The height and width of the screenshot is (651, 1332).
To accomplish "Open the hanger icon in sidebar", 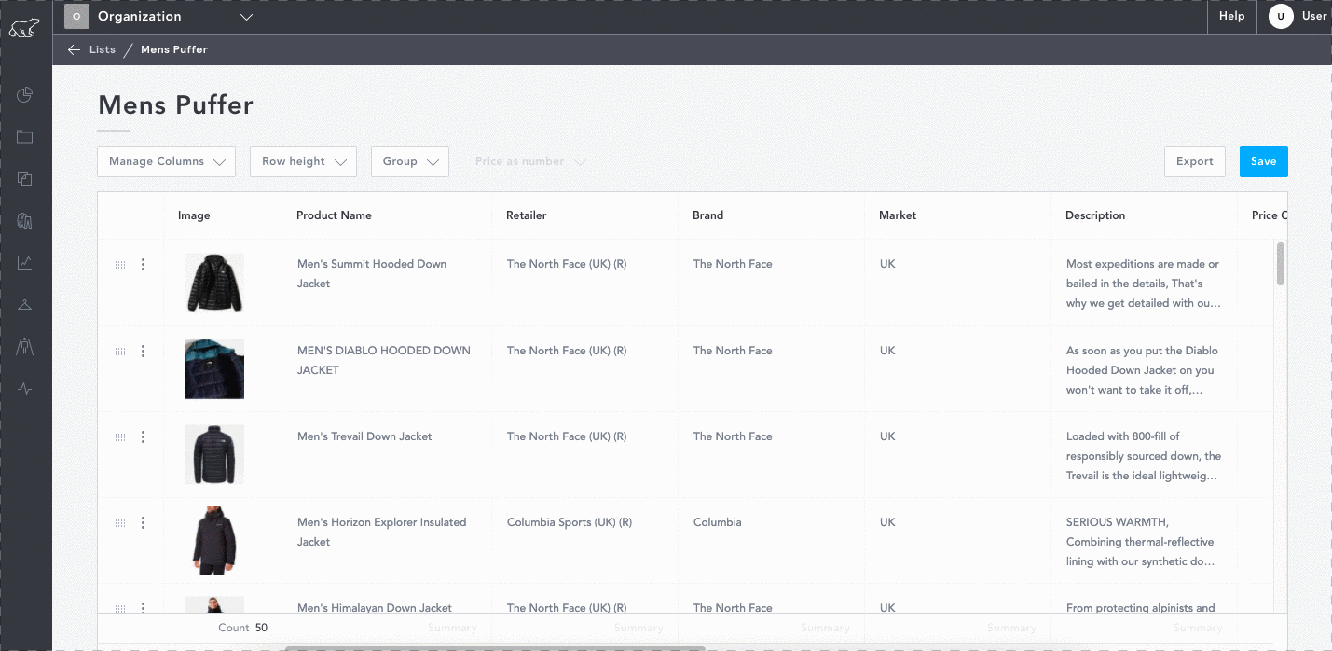I will pos(25,305).
